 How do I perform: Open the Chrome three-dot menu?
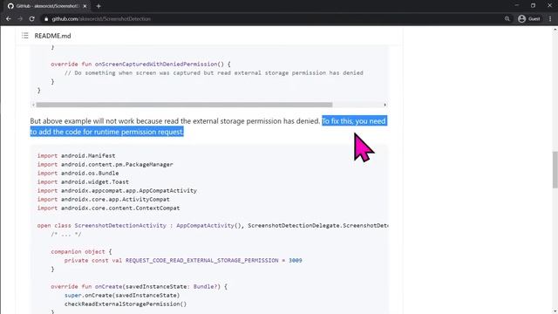click(x=550, y=19)
